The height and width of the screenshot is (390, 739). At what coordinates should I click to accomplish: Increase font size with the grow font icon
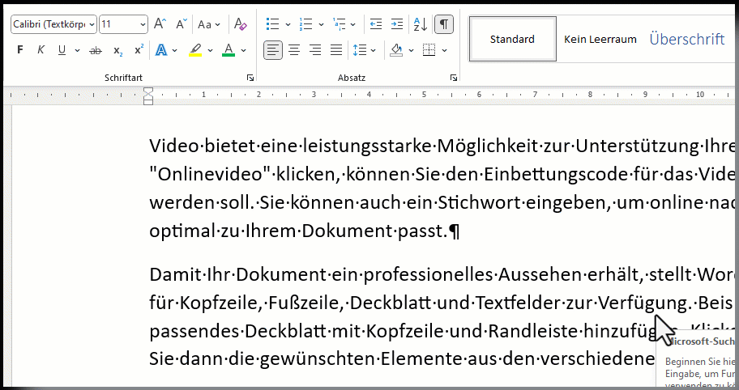[160, 24]
